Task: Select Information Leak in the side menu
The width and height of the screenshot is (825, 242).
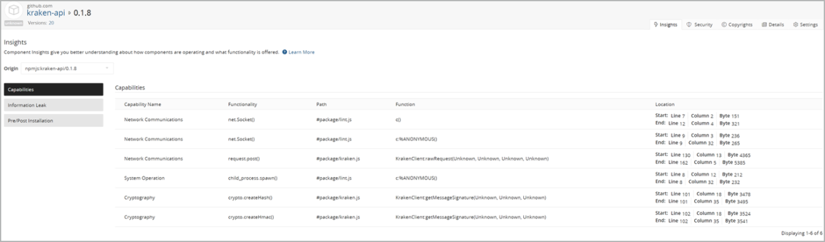Action: tap(53, 105)
